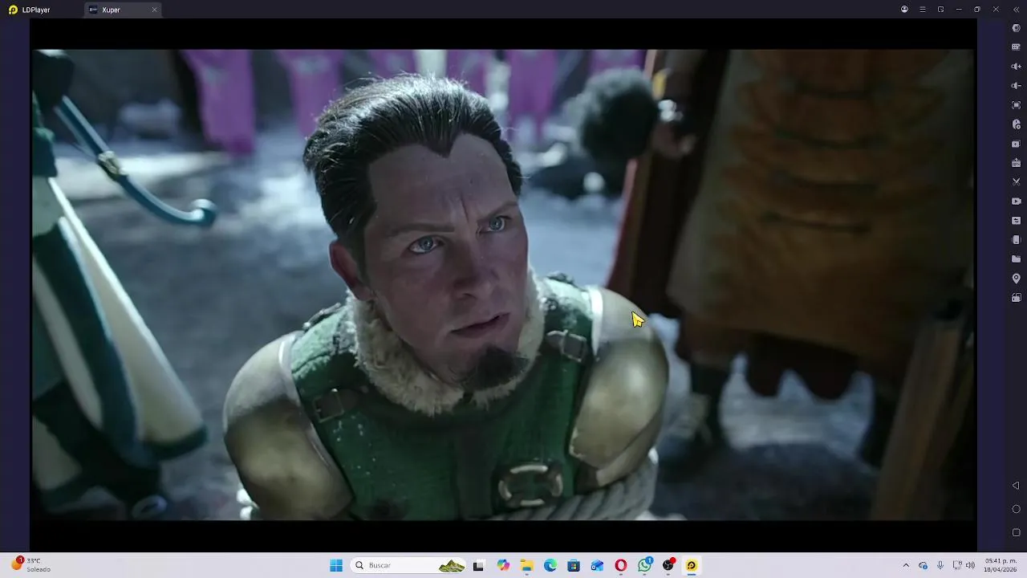Open shared folder icon in sidebar
The height and width of the screenshot is (578, 1027).
tap(1016, 259)
